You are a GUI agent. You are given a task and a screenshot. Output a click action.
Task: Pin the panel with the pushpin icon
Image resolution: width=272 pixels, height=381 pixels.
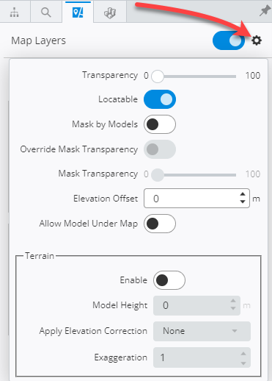(265, 11)
